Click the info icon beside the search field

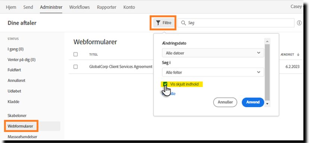click(x=299, y=23)
